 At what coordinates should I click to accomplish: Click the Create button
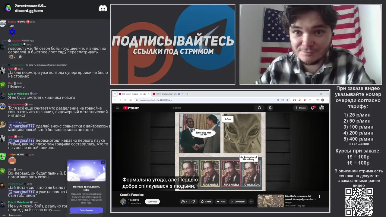[x=300, y=108]
